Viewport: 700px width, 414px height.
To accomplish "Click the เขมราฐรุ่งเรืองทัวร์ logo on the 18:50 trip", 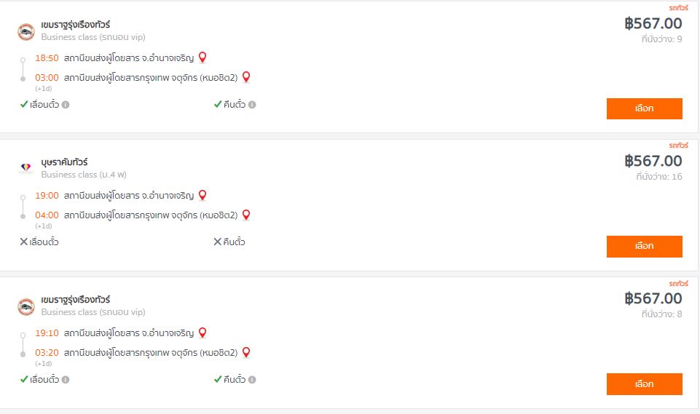I will pyautogui.click(x=26, y=32).
